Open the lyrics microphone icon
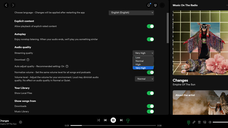Screen dimensions: 228x128 tap(194, 122)
